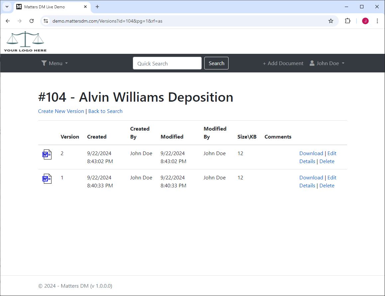Click the Created By column header
Image resolution: width=385 pixels, height=296 pixels.
tap(140, 133)
